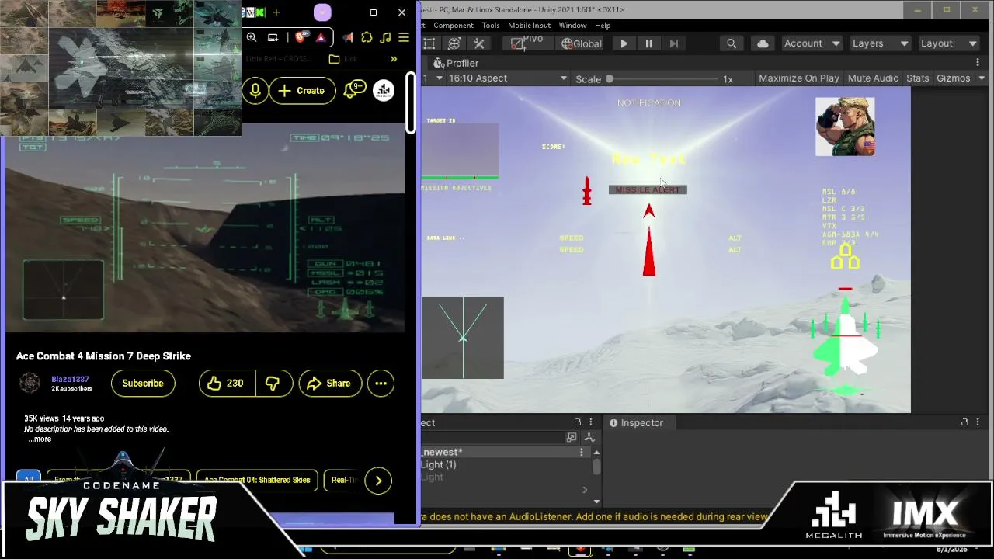Click the browser zoom magnifier icon
The image size is (994, 559).
(x=252, y=37)
